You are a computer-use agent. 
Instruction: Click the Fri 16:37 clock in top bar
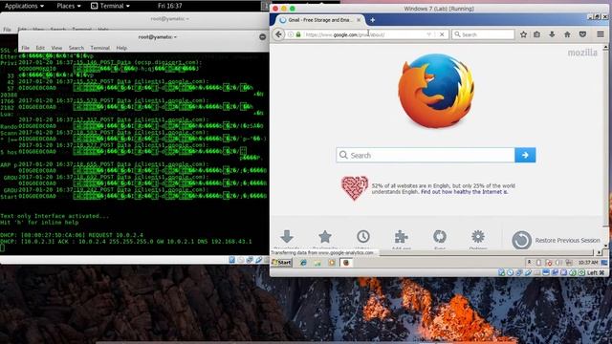(170, 6)
